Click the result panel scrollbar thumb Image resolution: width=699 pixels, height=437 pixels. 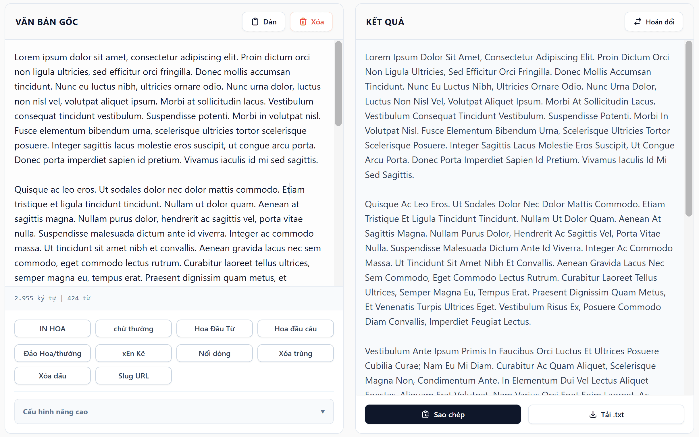(x=689, y=129)
